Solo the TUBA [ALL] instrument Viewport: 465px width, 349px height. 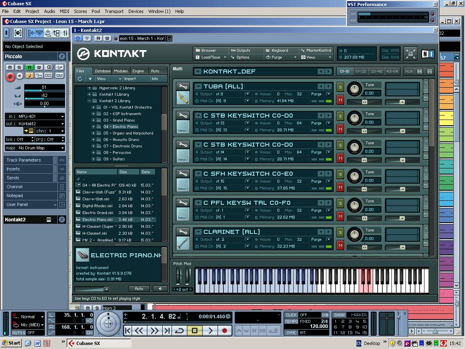[x=340, y=87]
